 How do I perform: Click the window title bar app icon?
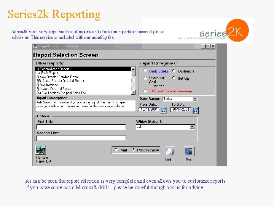pyautogui.click(x=35, y=46)
